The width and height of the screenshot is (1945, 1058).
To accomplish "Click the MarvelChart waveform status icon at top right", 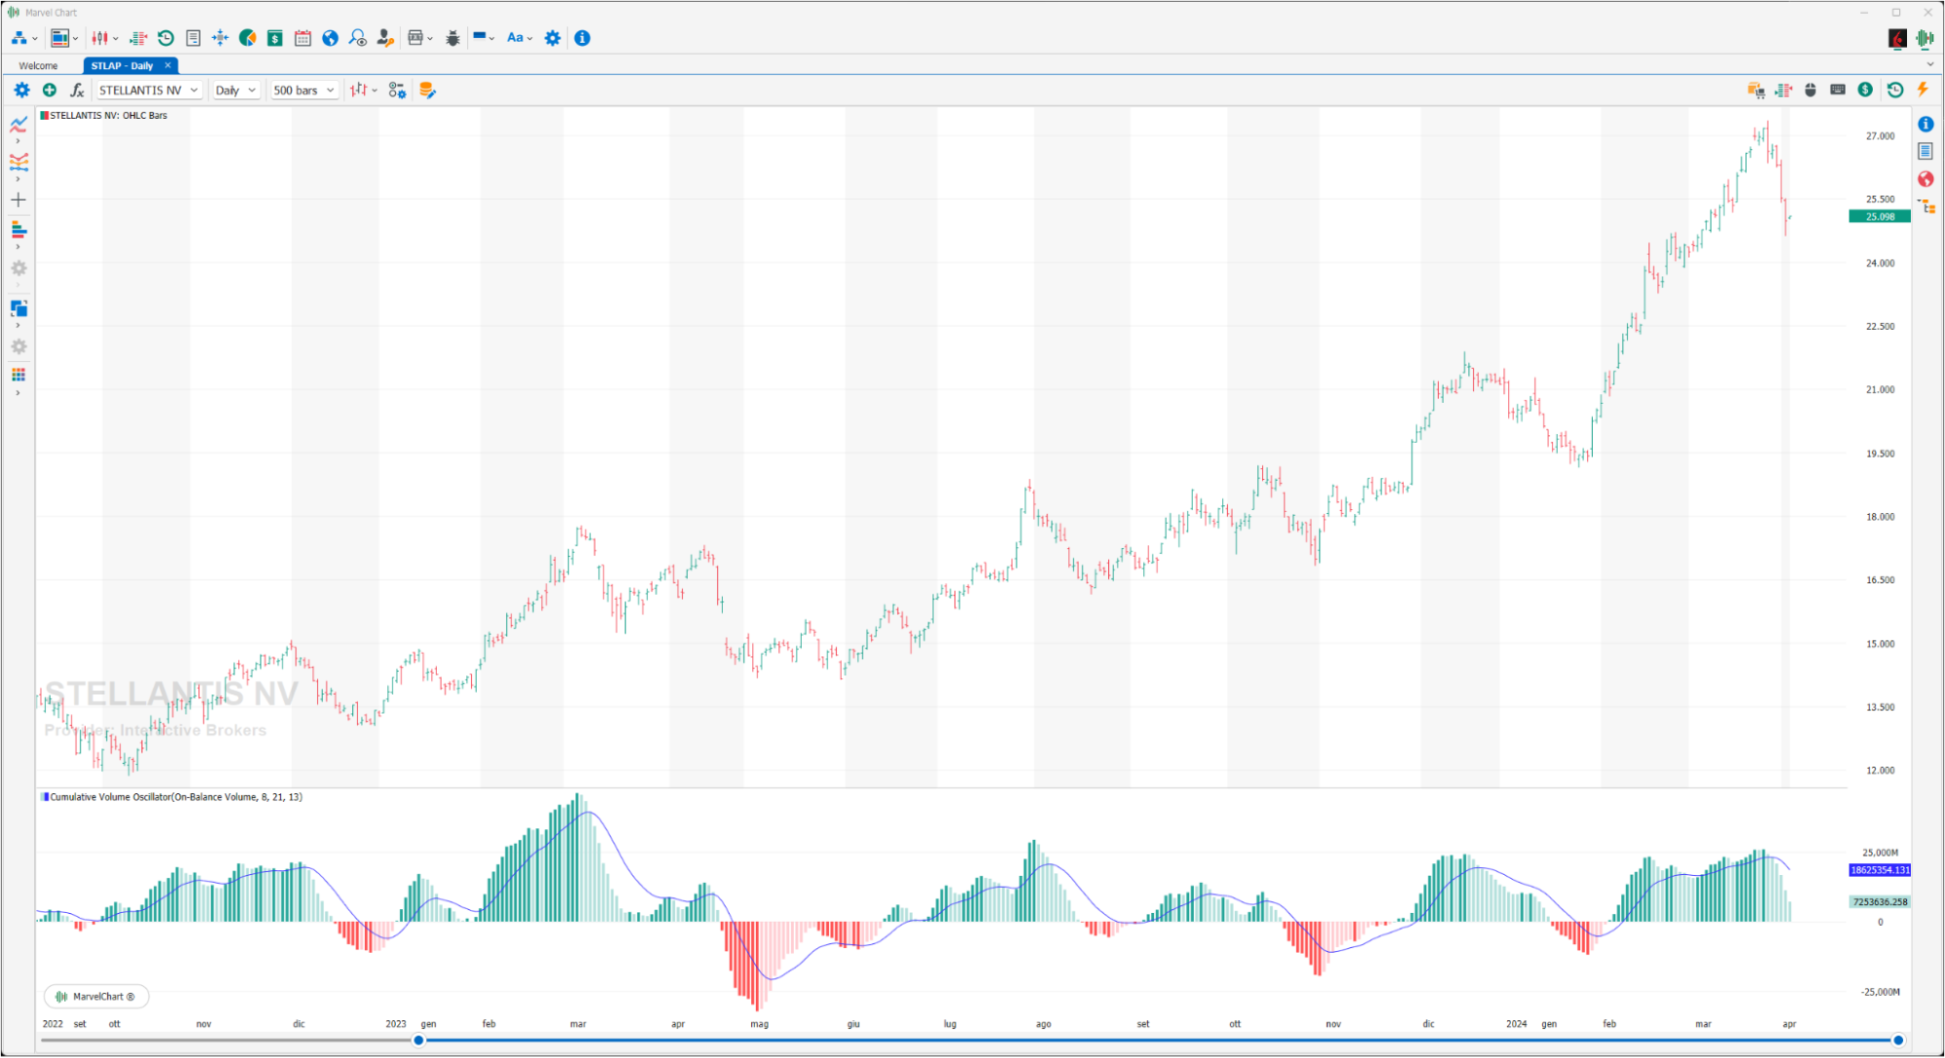I will click(1925, 38).
